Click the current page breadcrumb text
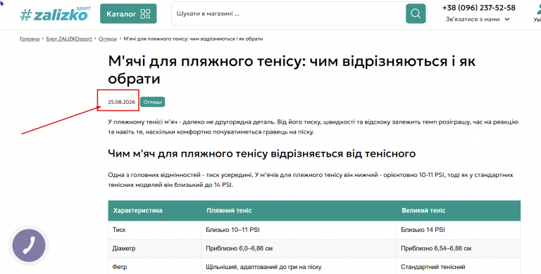The width and height of the screenshot is (541, 274). click(x=193, y=39)
